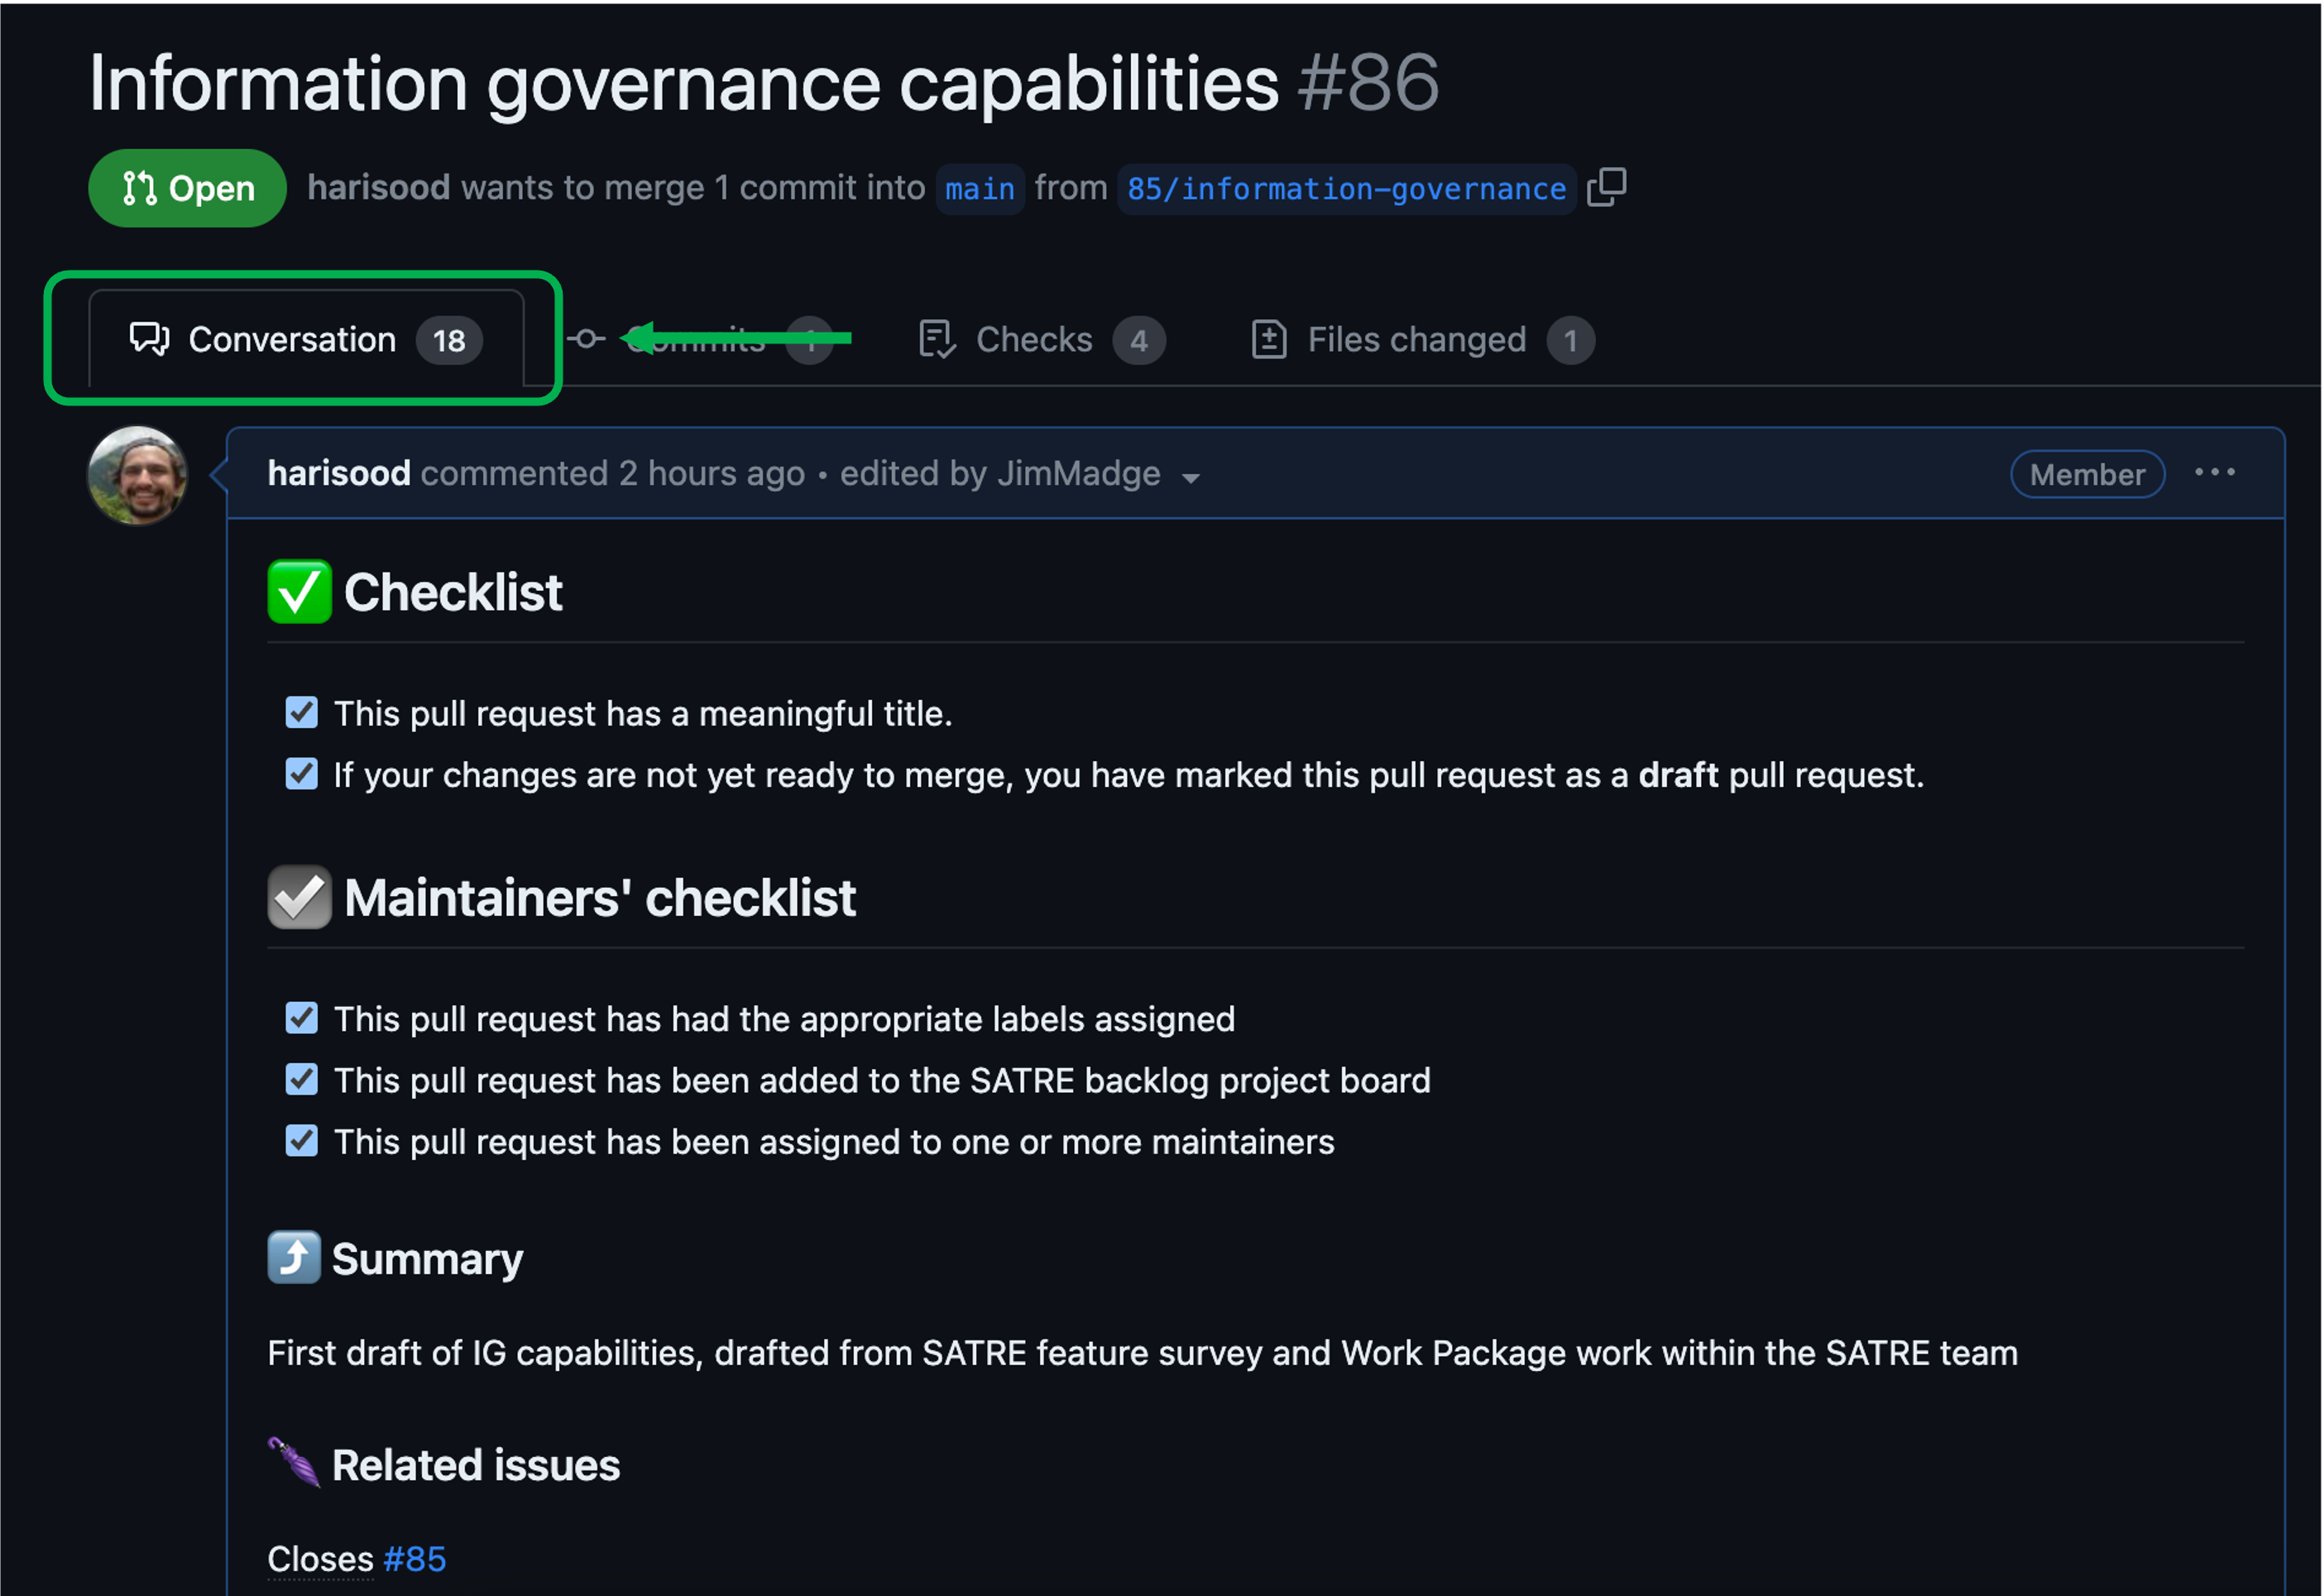Click the Checks checklist icon
The image size is (2324, 1596).
pyautogui.click(x=938, y=340)
